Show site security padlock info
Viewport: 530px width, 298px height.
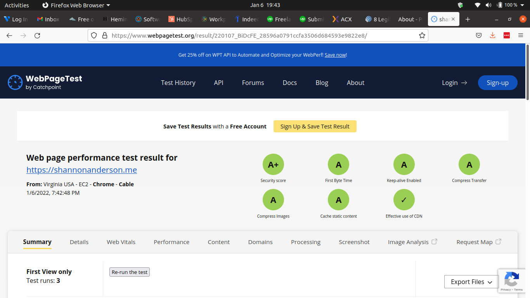click(x=104, y=35)
